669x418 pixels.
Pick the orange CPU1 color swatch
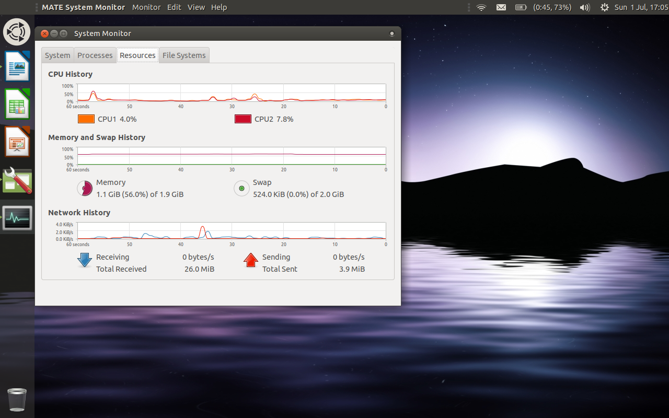coord(86,119)
